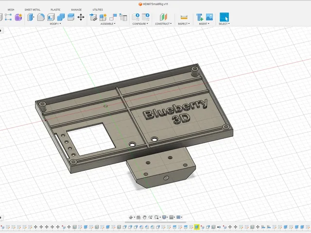Click the Display Settings monitor icon
This screenshot has width=311, height=233.
click(164, 217)
